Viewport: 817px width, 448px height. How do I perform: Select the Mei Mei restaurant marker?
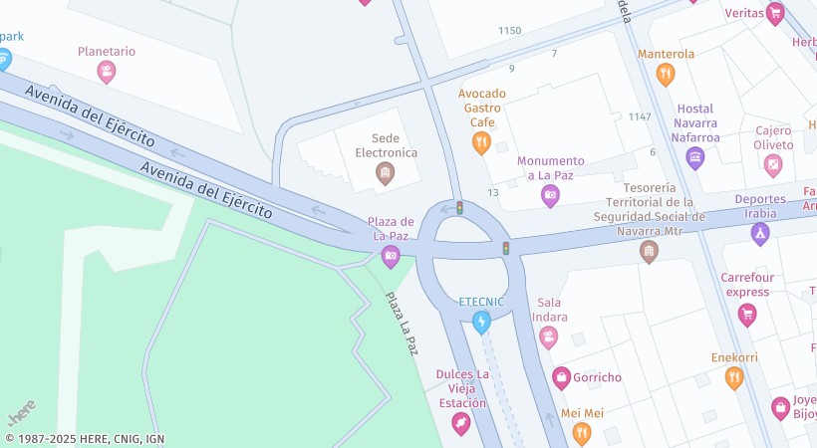[x=582, y=433]
